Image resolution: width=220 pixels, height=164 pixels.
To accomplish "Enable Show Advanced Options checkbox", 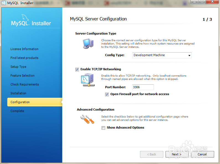I will 103,128.
